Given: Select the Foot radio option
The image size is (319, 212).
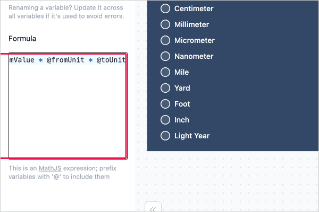Looking at the screenshot, I should pyautogui.click(x=165, y=104).
